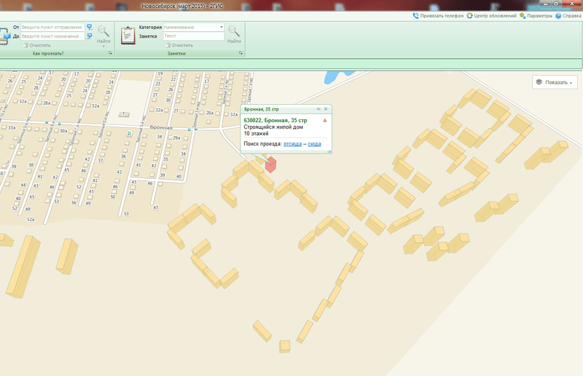Click the notes Найти magnifier icon
The height and width of the screenshot is (376, 583).
[234, 31]
